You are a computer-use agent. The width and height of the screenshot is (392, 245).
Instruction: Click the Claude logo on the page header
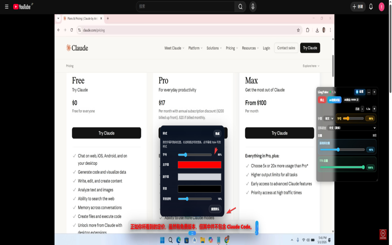(x=77, y=48)
